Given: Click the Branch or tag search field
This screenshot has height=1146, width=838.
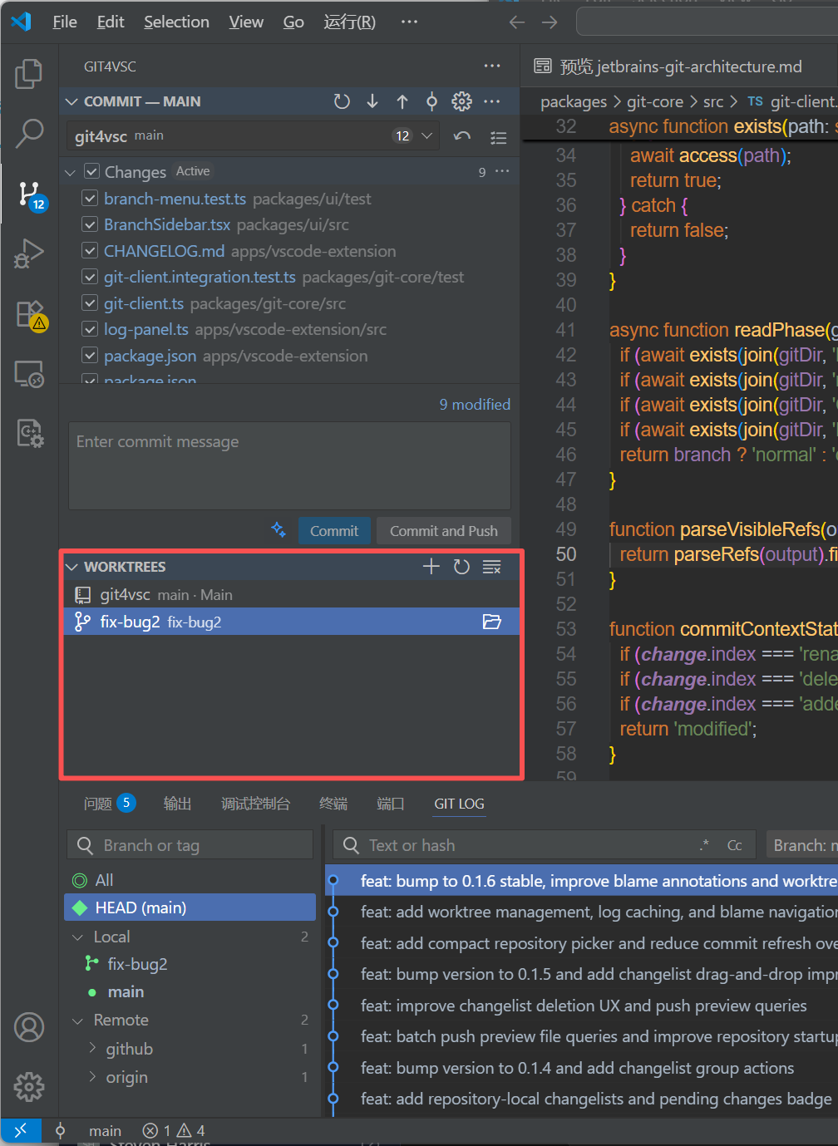Looking at the screenshot, I should 190,845.
